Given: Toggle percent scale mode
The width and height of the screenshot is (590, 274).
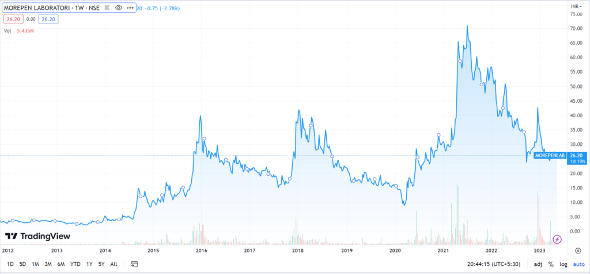Looking at the screenshot, I should click(551, 264).
